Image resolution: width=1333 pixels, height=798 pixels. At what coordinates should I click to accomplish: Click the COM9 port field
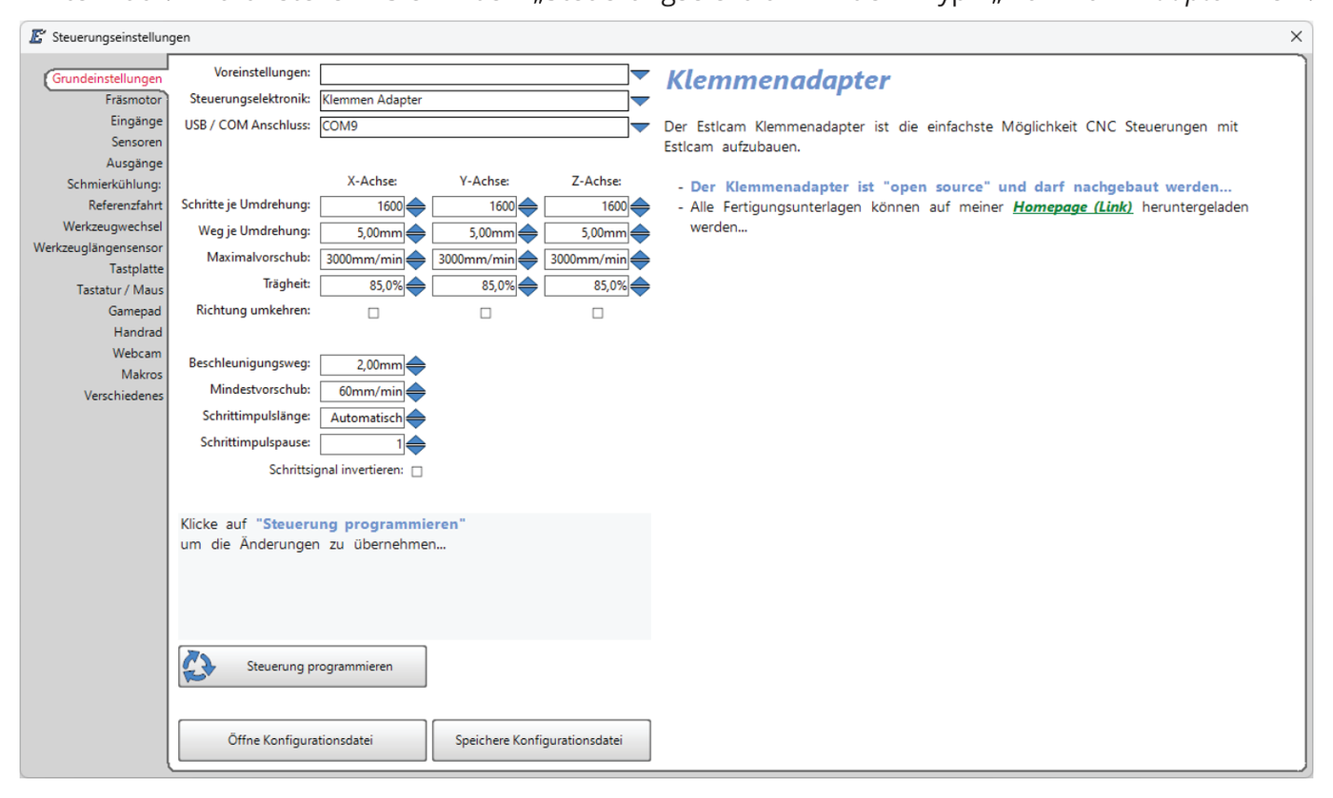[x=474, y=127]
